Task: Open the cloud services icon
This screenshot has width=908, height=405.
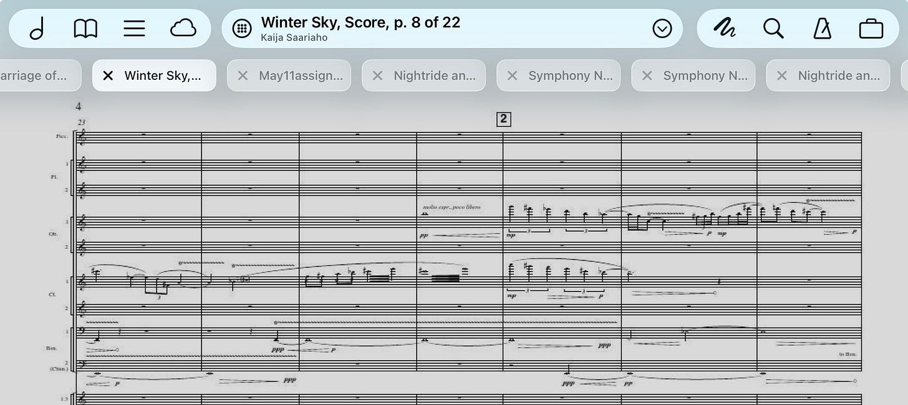Action: point(183,29)
